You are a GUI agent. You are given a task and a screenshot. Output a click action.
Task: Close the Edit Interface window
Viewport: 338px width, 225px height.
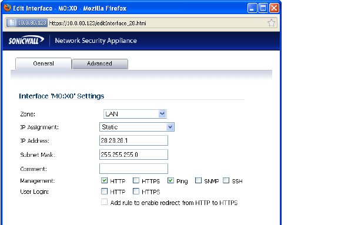click(274, 8)
